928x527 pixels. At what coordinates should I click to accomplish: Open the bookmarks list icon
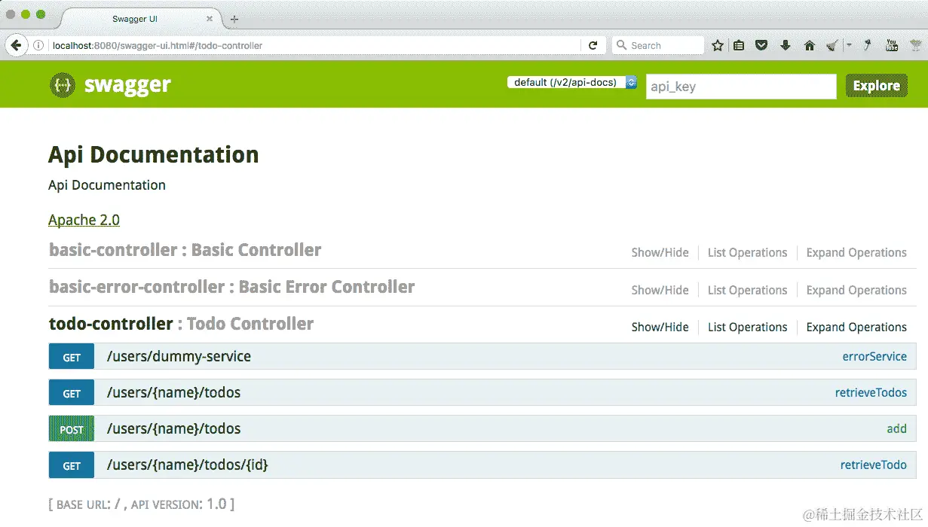coord(740,46)
